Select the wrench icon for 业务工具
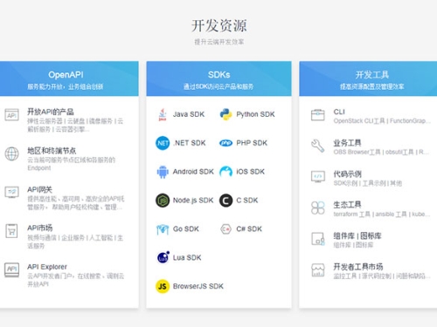 point(318,146)
